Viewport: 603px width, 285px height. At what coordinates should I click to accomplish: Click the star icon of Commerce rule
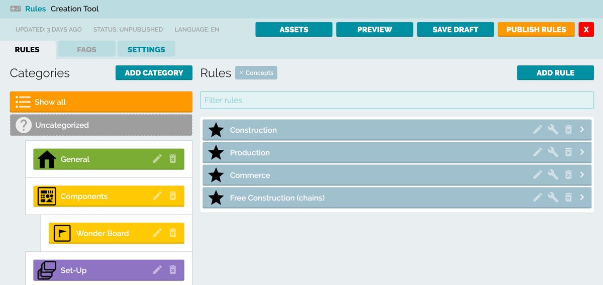coord(216,175)
